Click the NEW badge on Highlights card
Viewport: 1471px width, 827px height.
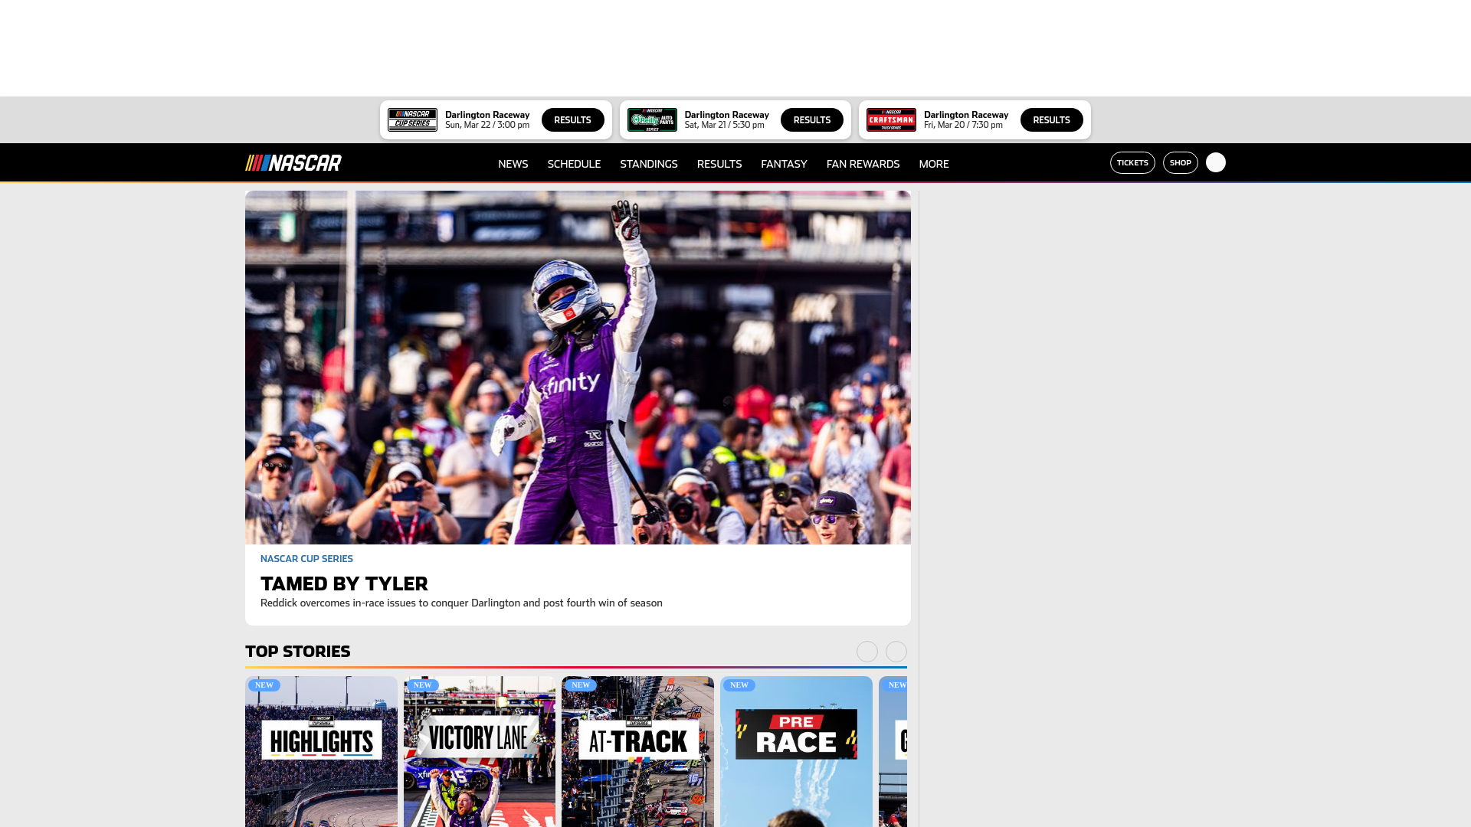(x=264, y=685)
